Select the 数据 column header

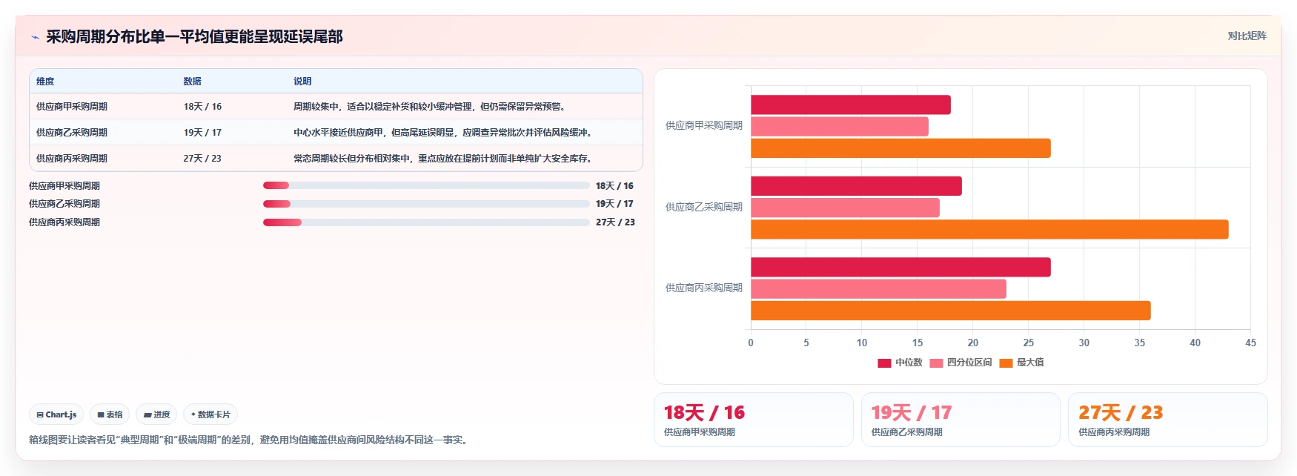[193, 82]
